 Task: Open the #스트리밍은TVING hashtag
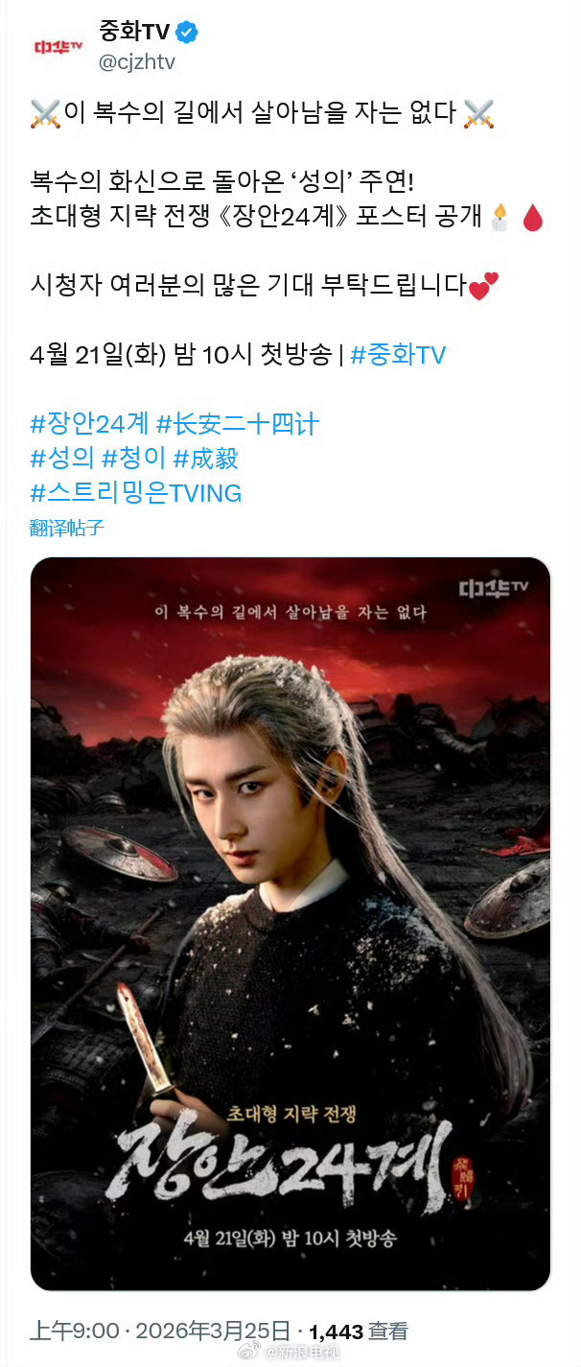coord(136,493)
